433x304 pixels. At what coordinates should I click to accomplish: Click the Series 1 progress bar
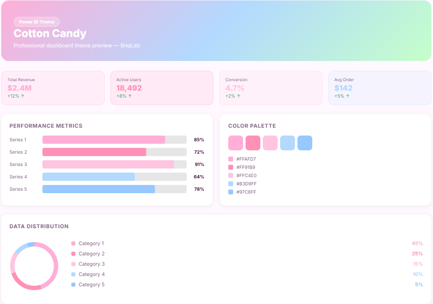[x=104, y=140]
